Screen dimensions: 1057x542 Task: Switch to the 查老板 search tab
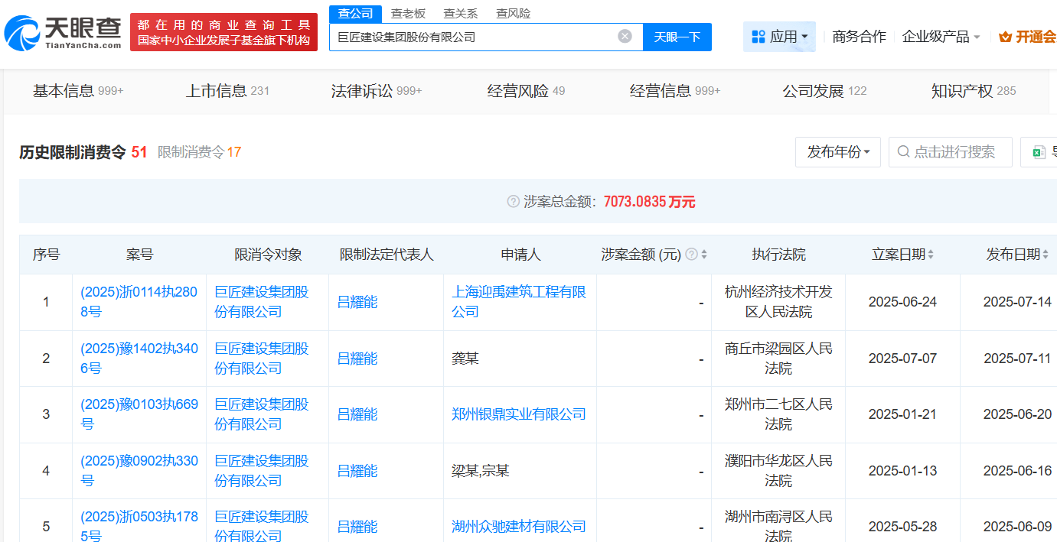coord(408,13)
